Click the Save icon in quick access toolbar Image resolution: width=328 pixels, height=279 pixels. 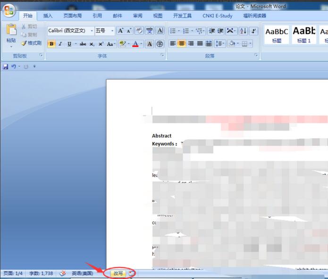[x=5, y=67]
